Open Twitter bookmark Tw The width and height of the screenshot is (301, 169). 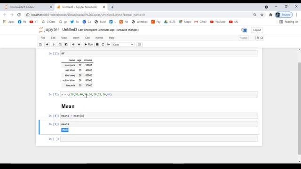(x=75, y=22)
